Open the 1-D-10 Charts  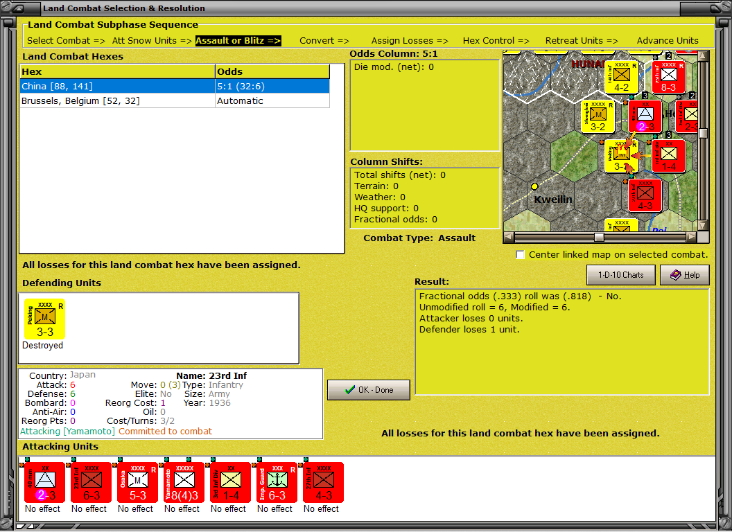point(621,275)
